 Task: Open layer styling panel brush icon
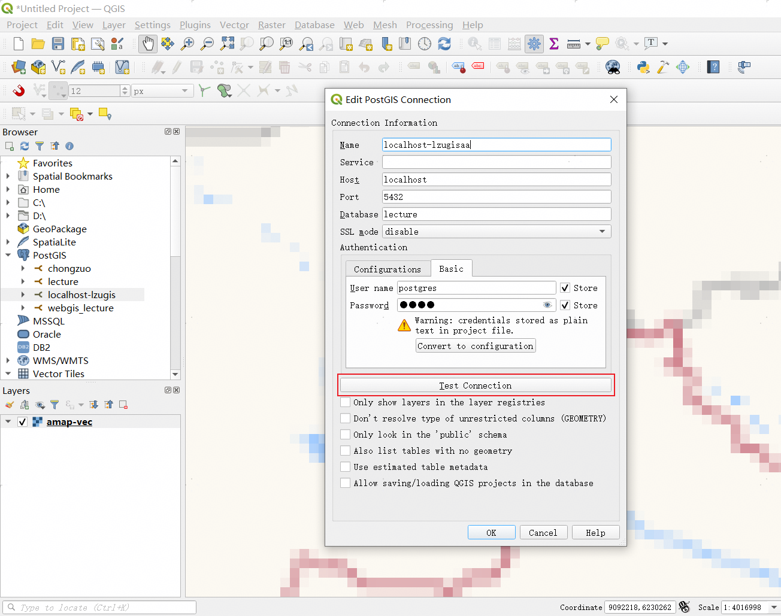pyautogui.click(x=10, y=405)
